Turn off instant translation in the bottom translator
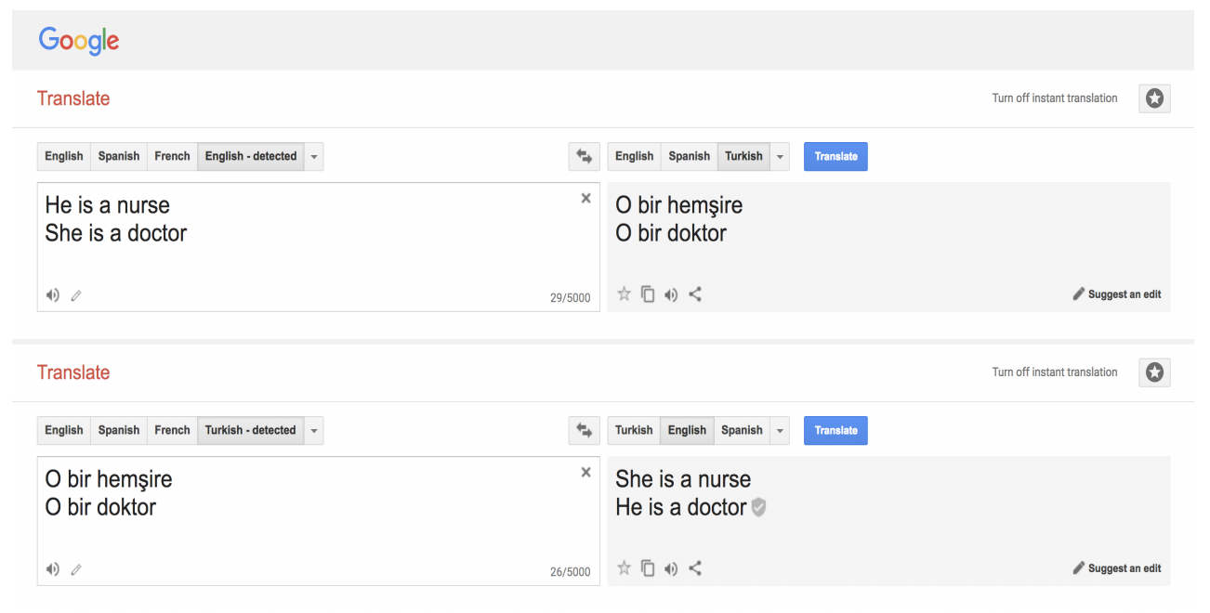Screen dimensions: 1210x613 (1055, 372)
